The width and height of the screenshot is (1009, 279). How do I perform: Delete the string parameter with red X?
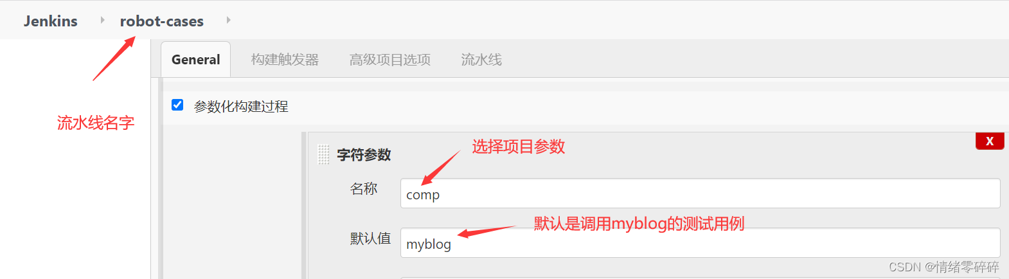[990, 141]
